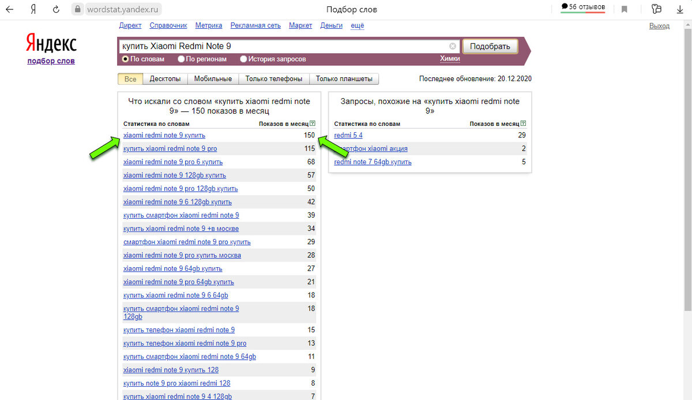Screen dimensions: 692x400
Task: Open query купить телефон xiaomi redmi note 9 pro
Action: pyautogui.click(x=185, y=343)
